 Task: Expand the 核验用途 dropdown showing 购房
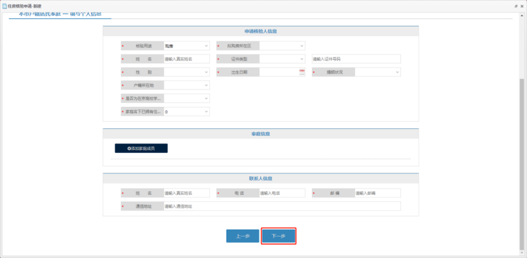tap(186, 46)
